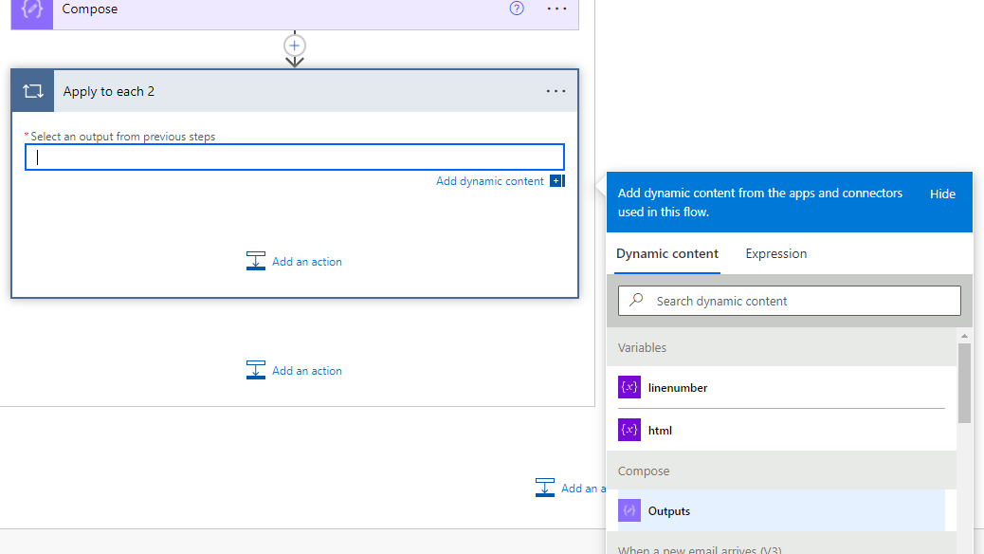Select the Apply to each loop icon

[x=32, y=90]
